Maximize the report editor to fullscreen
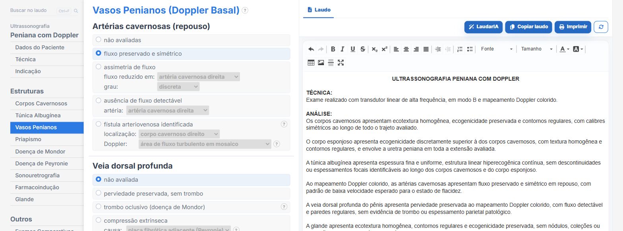Image resolution: width=623 pixels, height=231 pixels. point(341,62)
